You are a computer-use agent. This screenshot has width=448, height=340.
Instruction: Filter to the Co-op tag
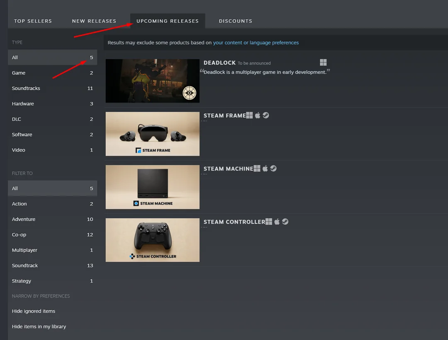[53, 235]
